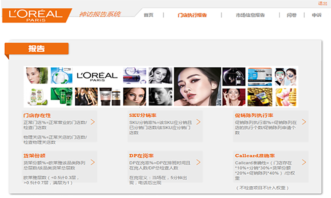331x198 pixels.
Task: Expand 门店存在性 with its arrow
Action: (93, 122)
